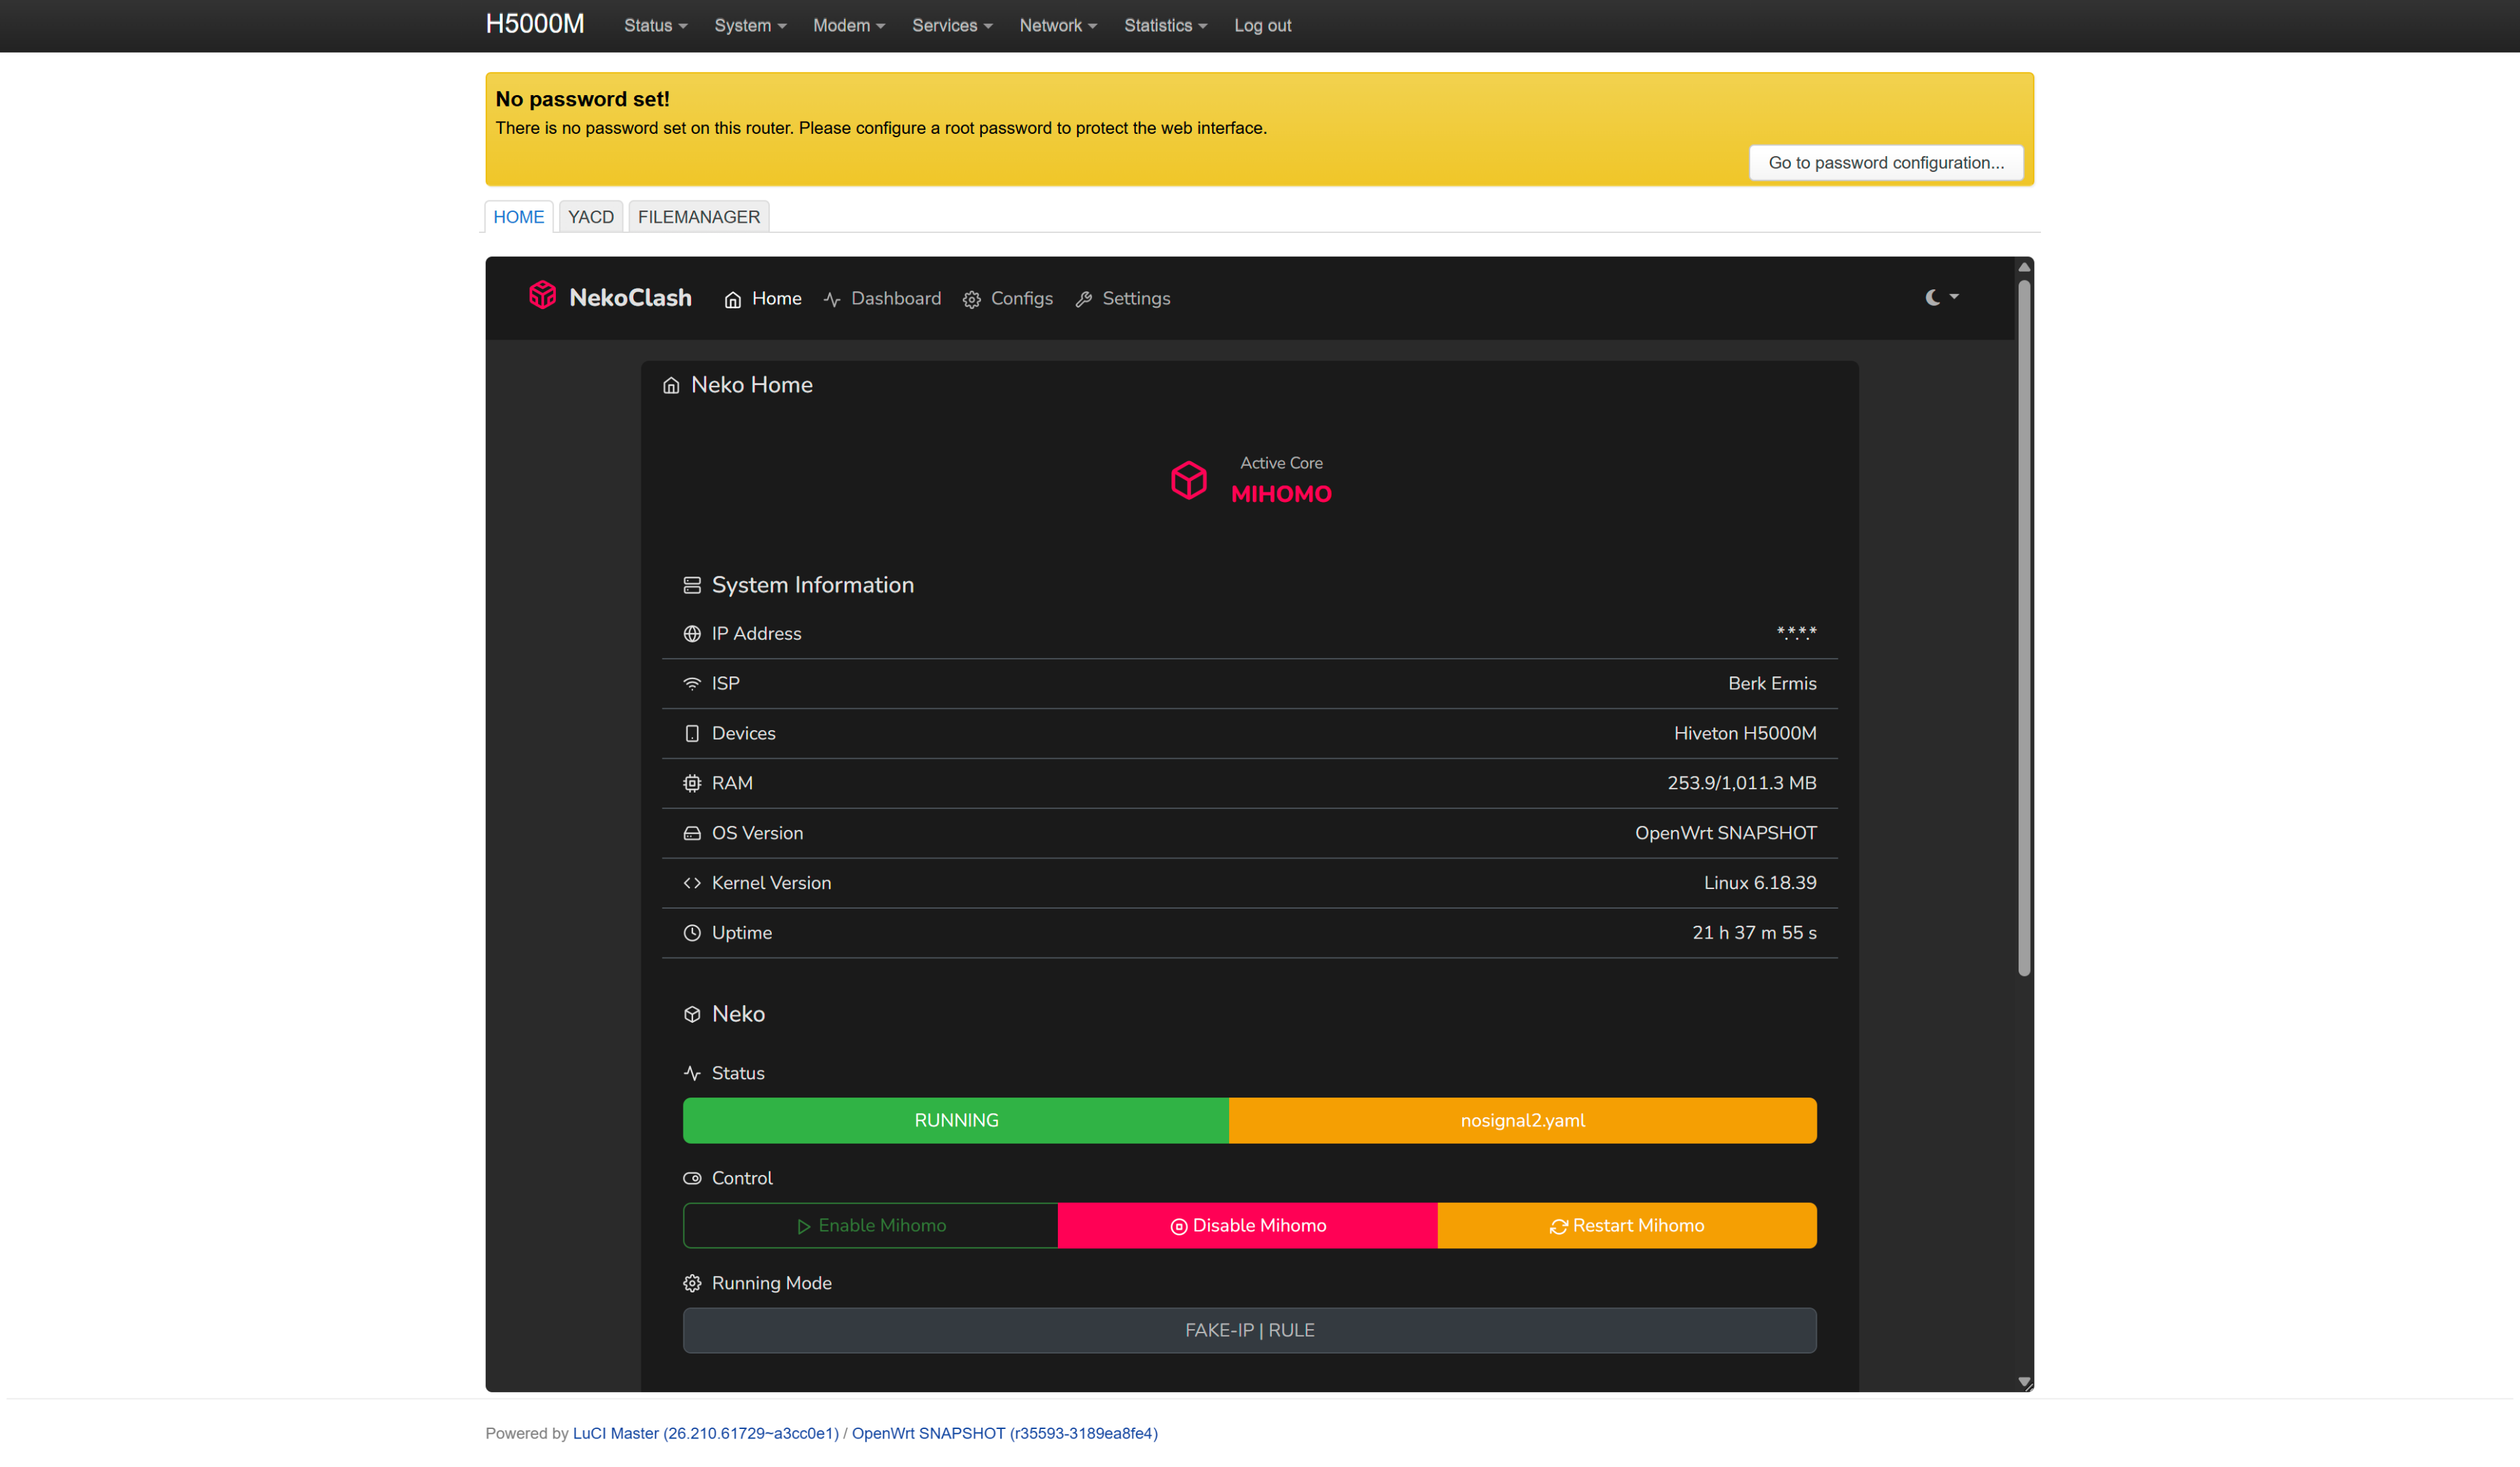Click the OS Version value OpenWrt SNAPSHOT
This screenshot has width=2520, height=1467.
click(1726, 833)
